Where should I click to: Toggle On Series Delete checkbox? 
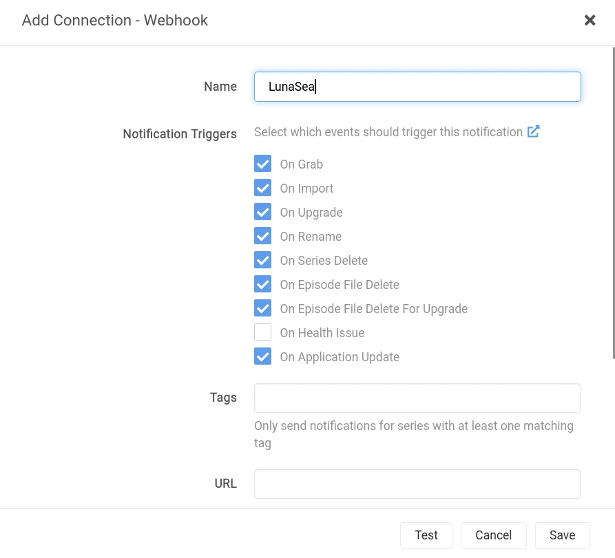(262, 261)
